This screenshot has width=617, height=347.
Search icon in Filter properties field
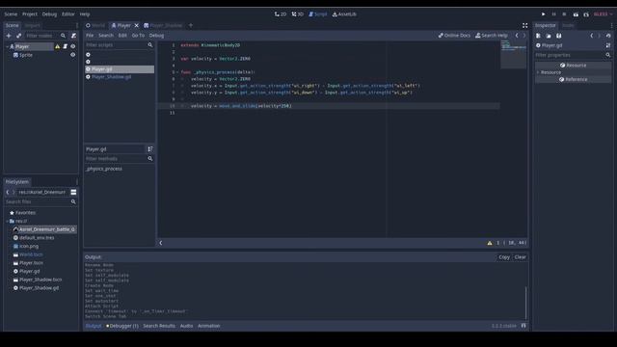coord(608,55)
